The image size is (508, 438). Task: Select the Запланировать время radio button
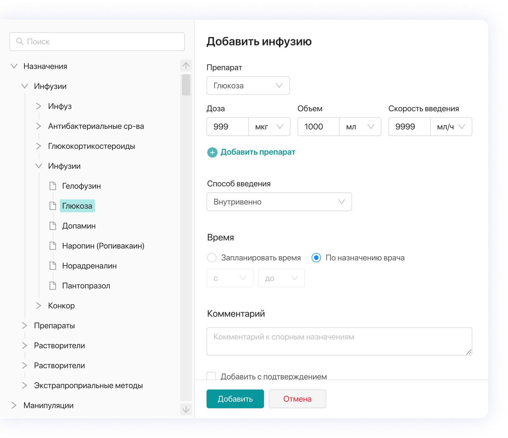click(212, 258)
